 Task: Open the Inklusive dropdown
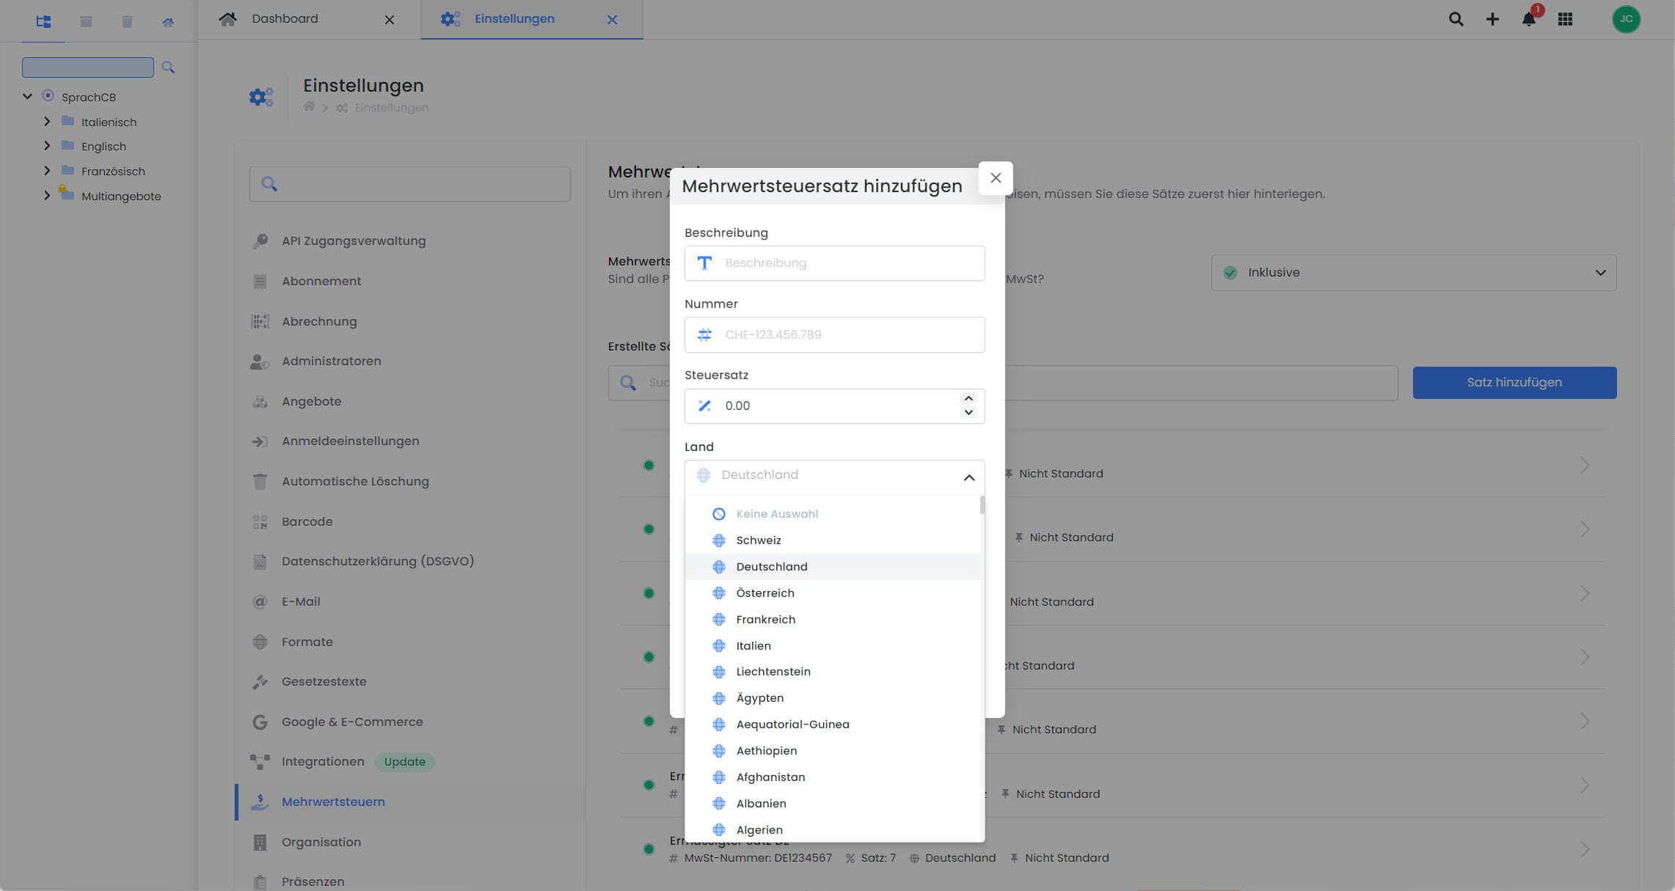click(x=1413, y=273)
